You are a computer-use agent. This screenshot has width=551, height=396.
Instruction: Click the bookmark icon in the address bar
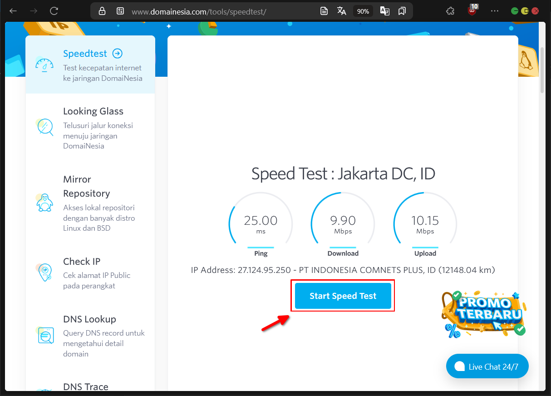coord(402,11)
